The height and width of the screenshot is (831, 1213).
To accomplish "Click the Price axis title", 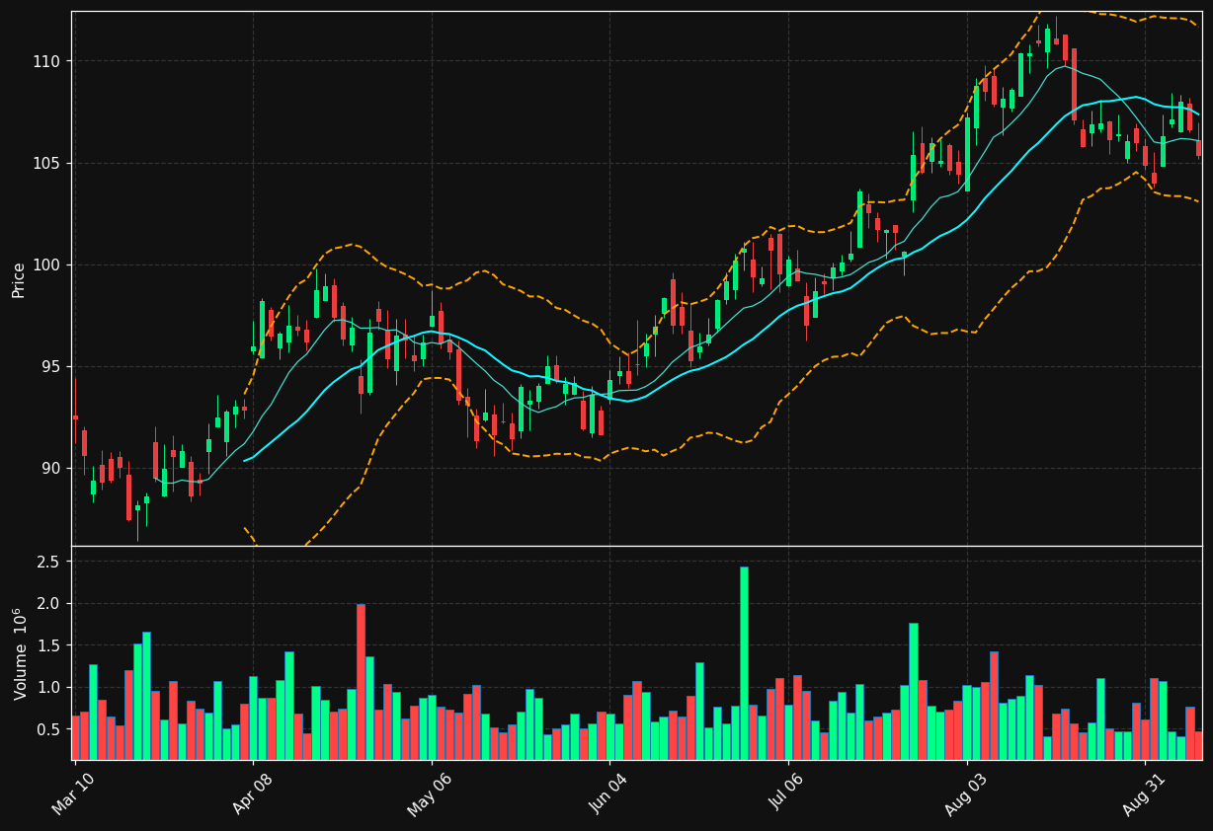I will (19, 279).
